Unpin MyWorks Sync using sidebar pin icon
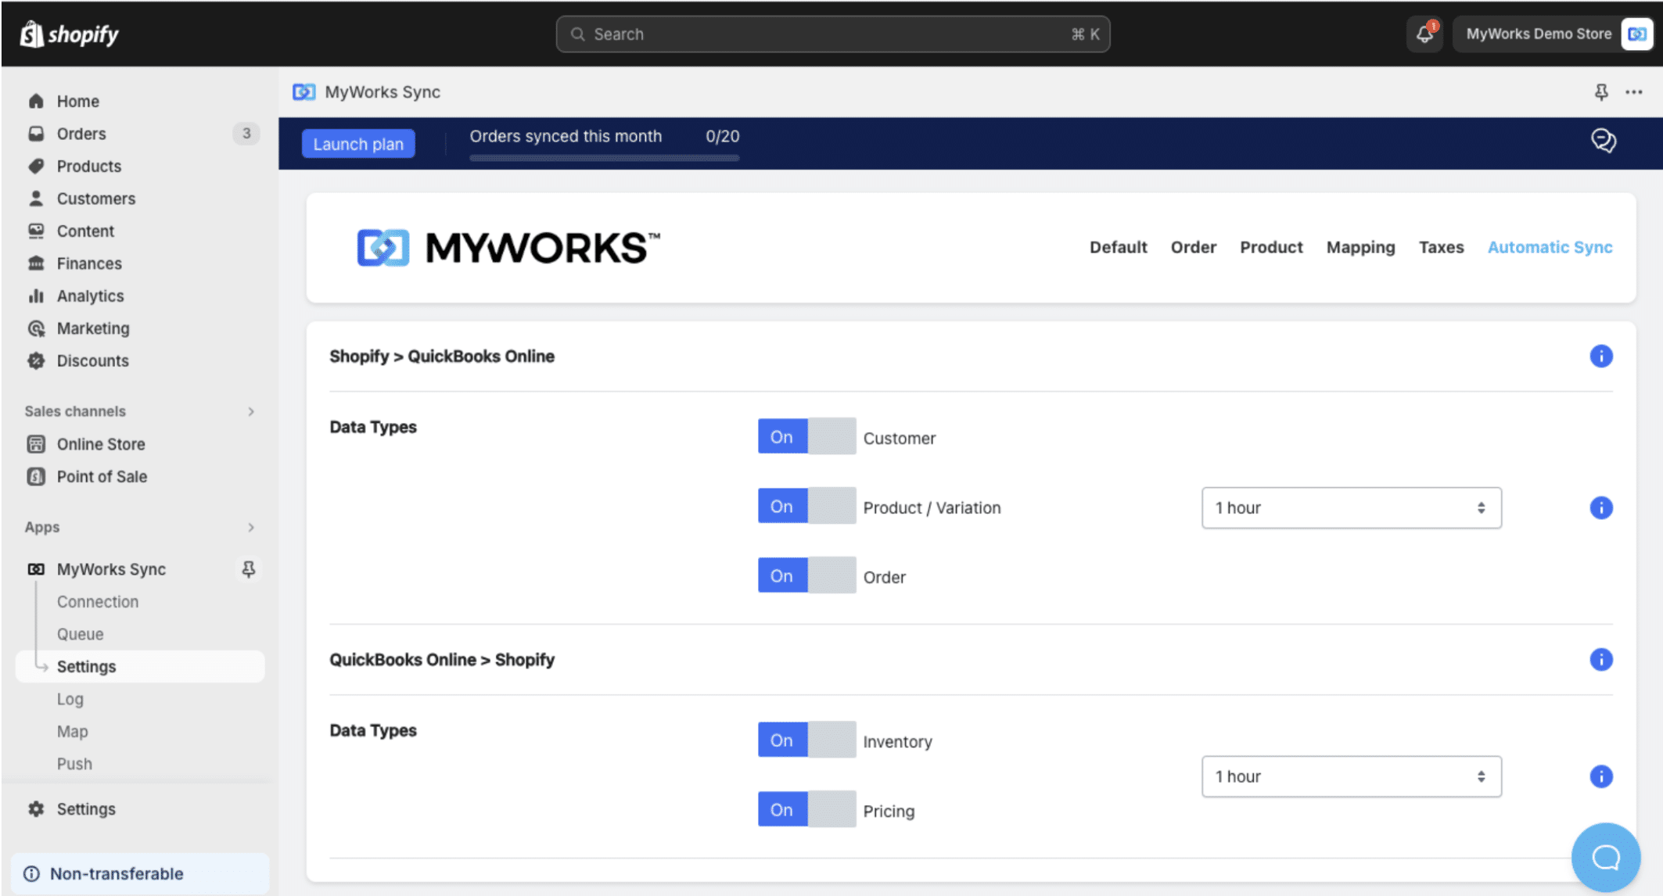Image resolution: width=1663 pixels, height=896 pixels. coord(249,569)
